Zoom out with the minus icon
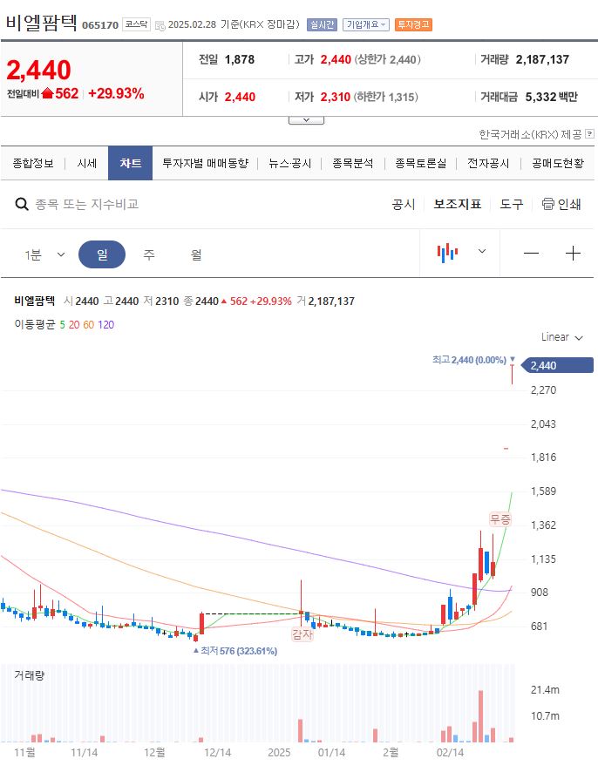The width and height of the screenshot is (598, 779). [531, 254]
